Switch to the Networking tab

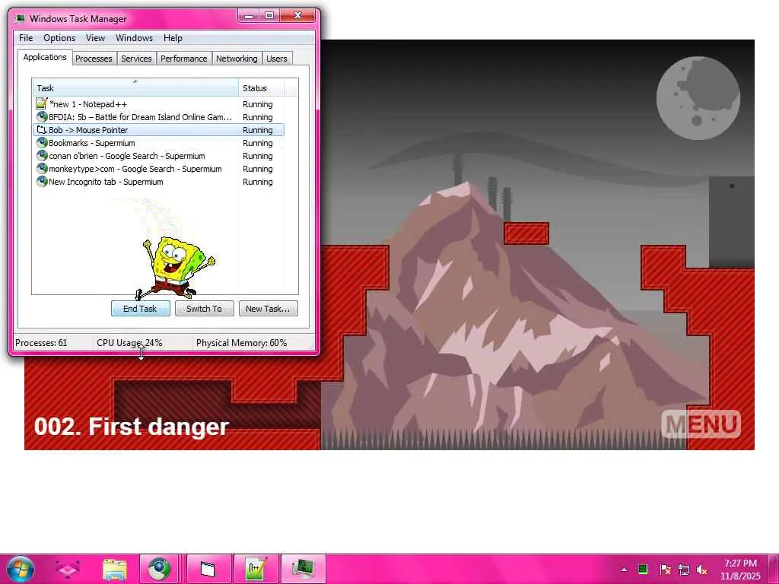pyautogui.click(x=237, y=59)
